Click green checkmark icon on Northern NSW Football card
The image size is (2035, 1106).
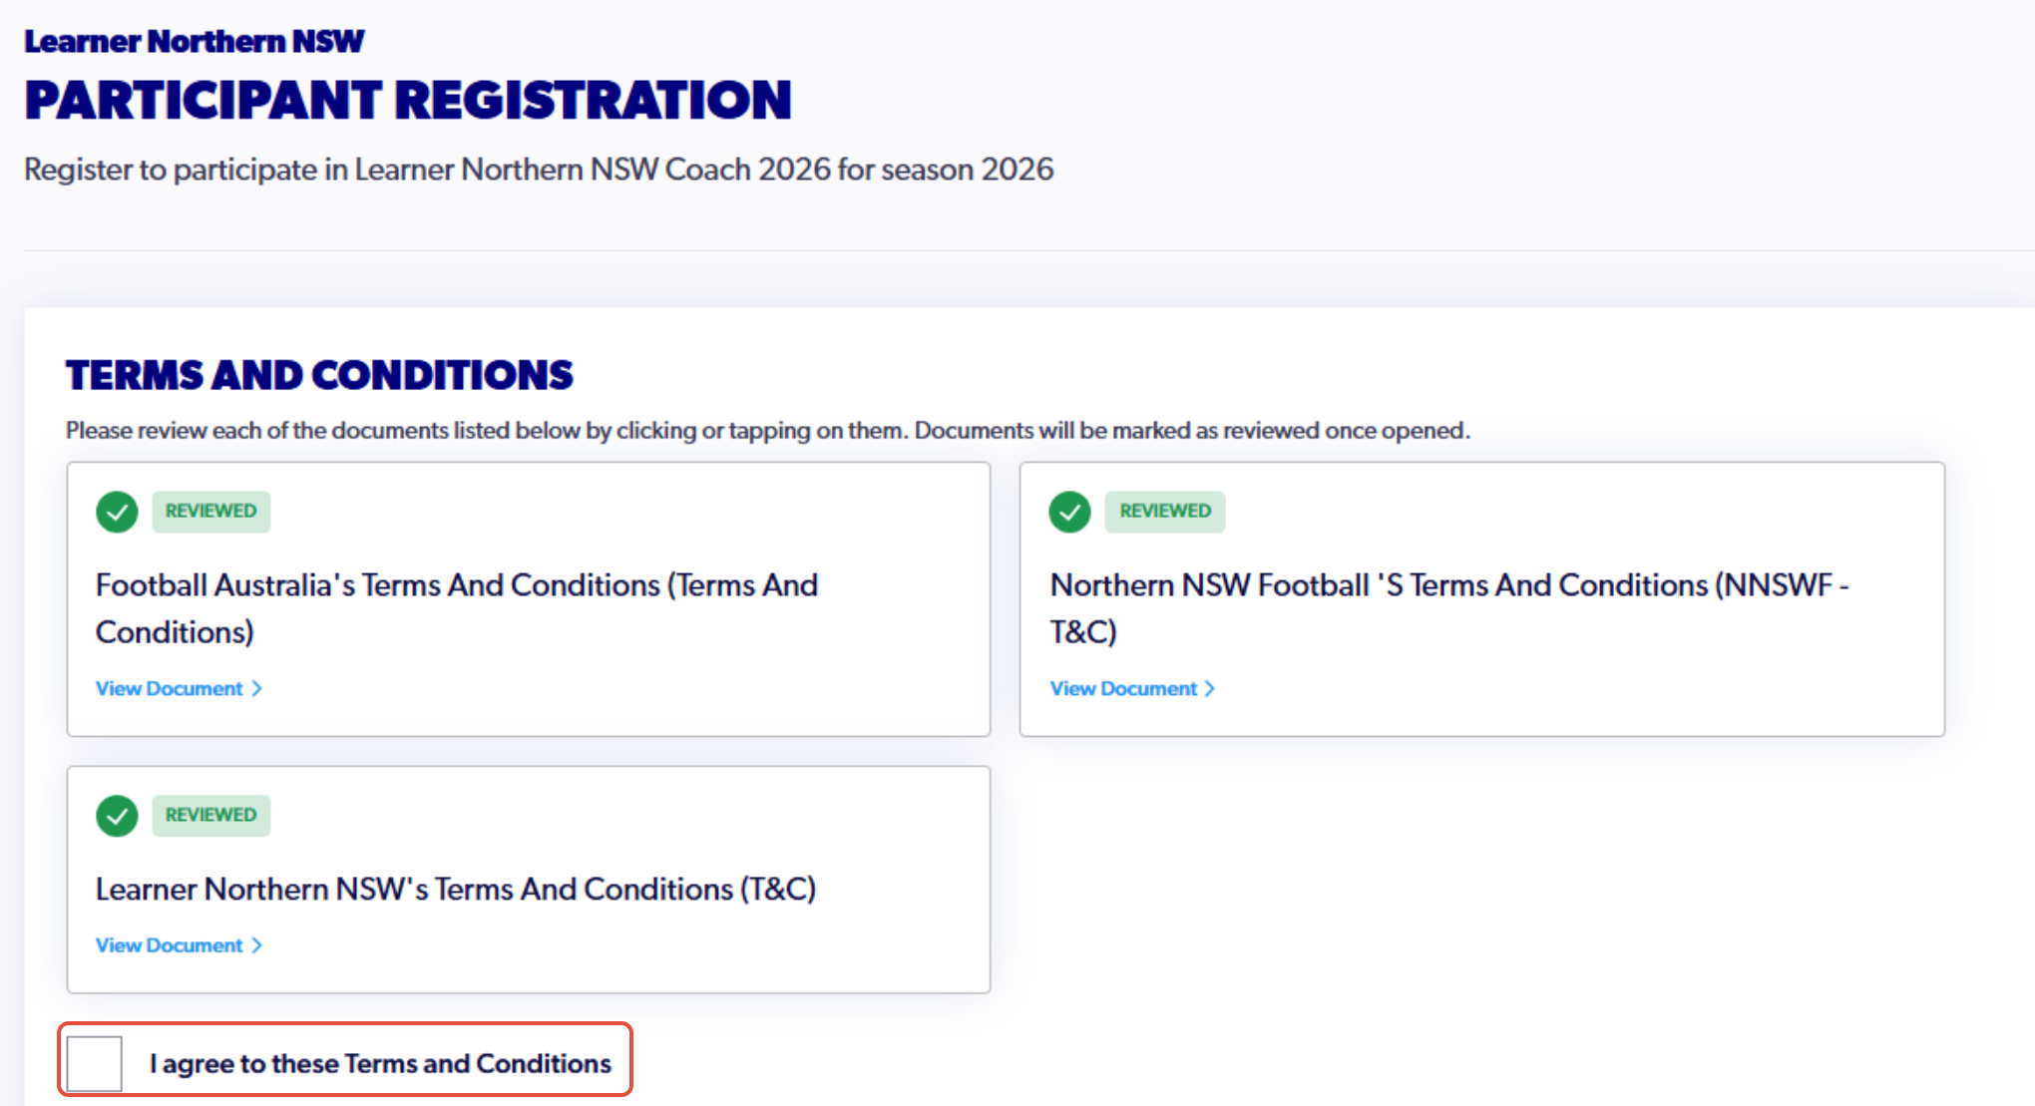[1069, 512]
